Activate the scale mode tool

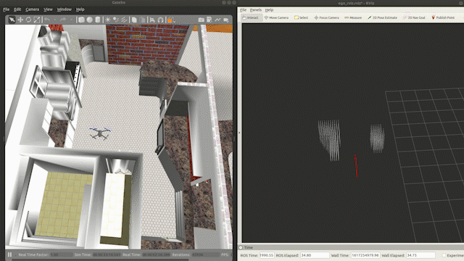[x=37, y=20]
